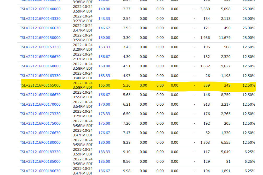
Task: Click open interest 8,759
Action: coord(226,95)
